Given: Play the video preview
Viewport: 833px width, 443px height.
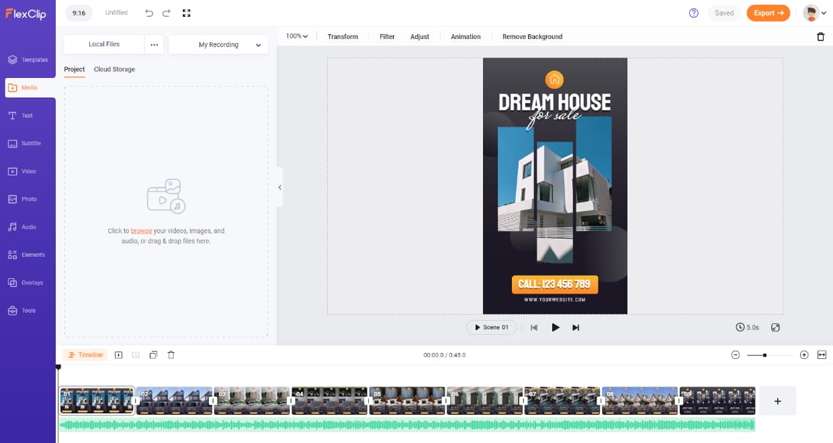Looking at the screenshot, I should pyautogui.click(x=556, y=327).
